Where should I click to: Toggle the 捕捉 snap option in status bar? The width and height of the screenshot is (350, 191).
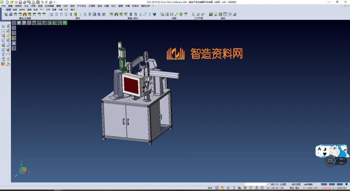[x=210, y=187]
